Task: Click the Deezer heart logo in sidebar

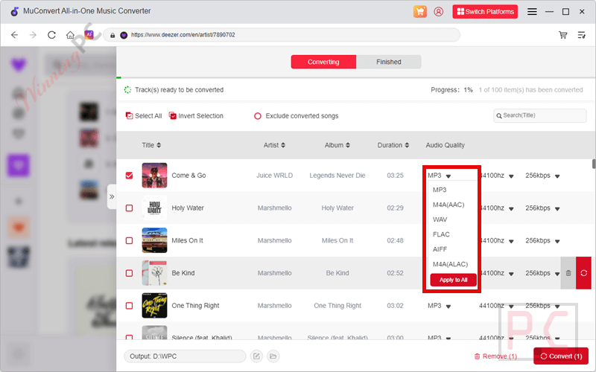Action: (x=18, y=65)
